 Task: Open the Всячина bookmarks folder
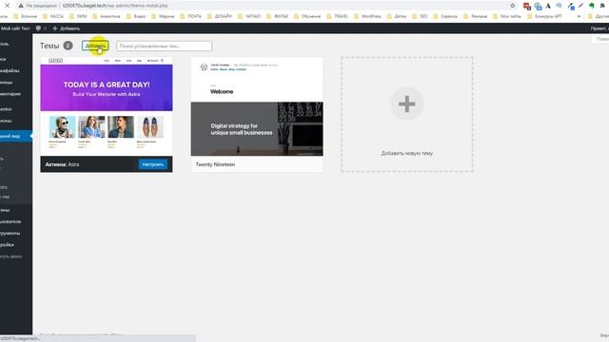[26, 16]
